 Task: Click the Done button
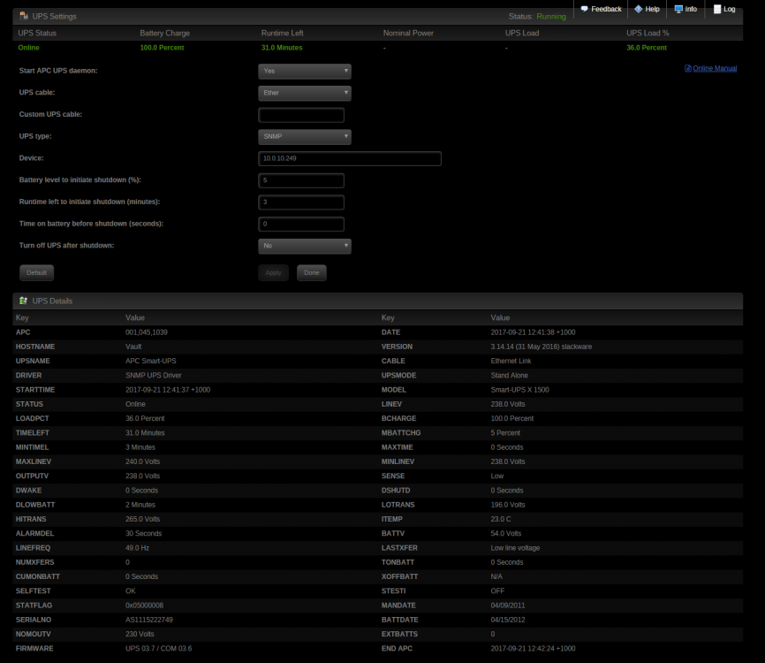311,273
